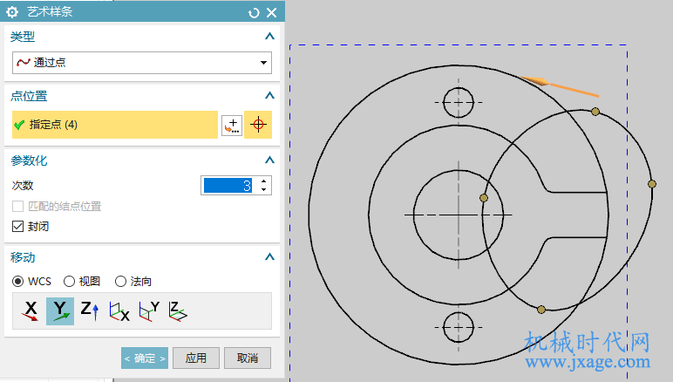Viewport: 673px width, 382px height.
Task: Open the Studio Spline dialog settings gear
Action: pos(12,12)
